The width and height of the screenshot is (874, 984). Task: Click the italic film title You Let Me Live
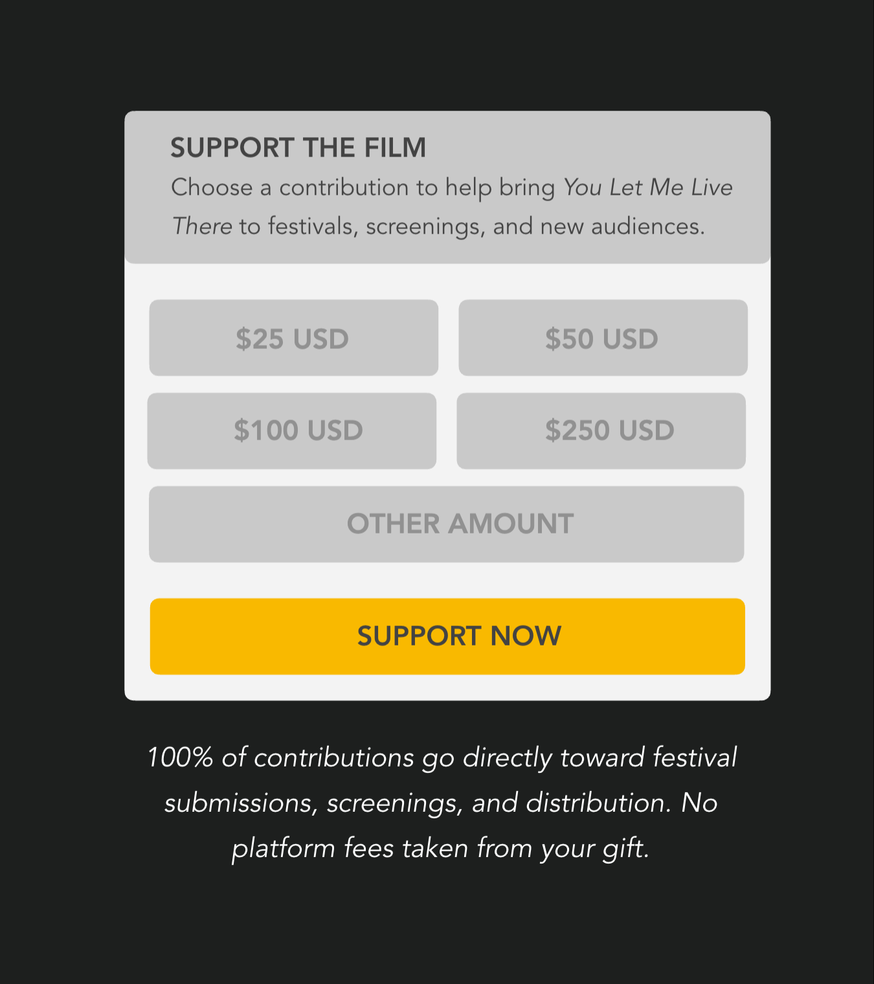click(647, 188)
